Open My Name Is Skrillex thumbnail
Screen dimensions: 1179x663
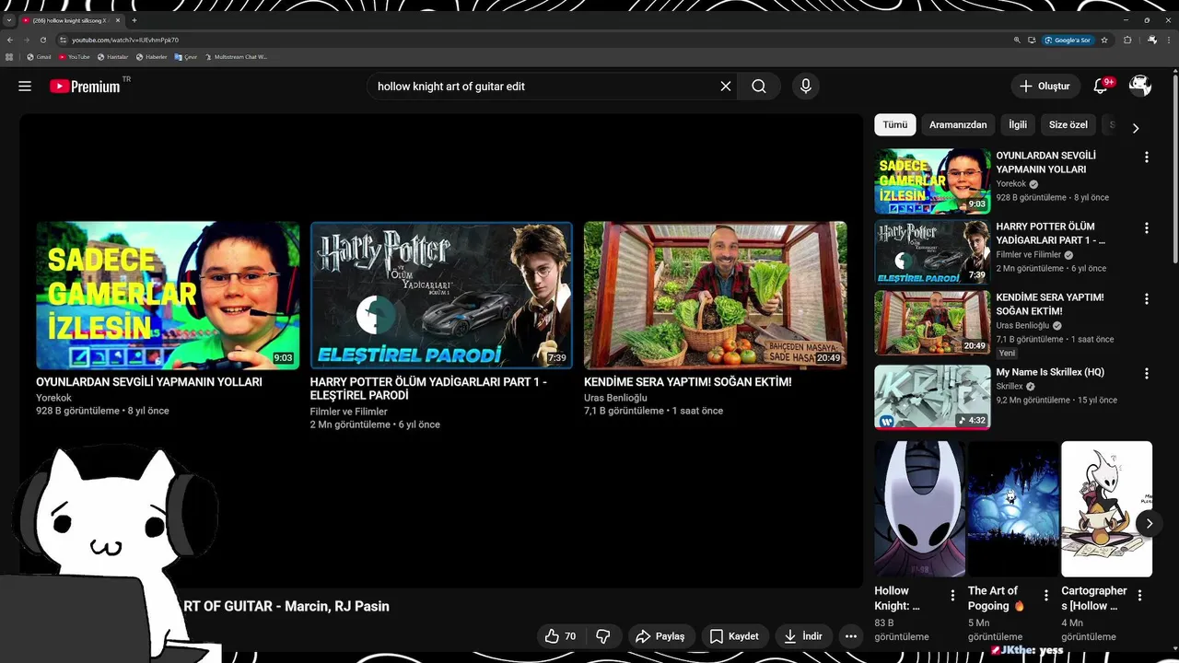[x=932, y=397]
